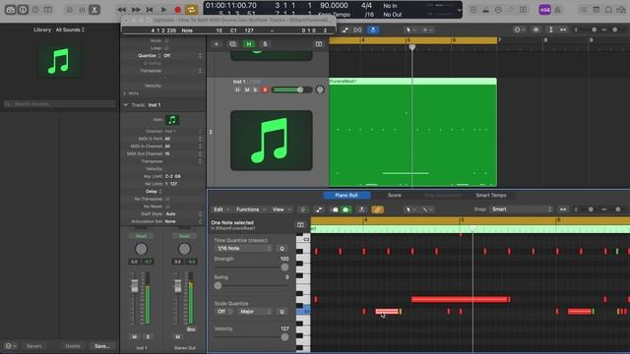630x354 pixels.
Task: Rewind the transport
Action: [122, 9]
